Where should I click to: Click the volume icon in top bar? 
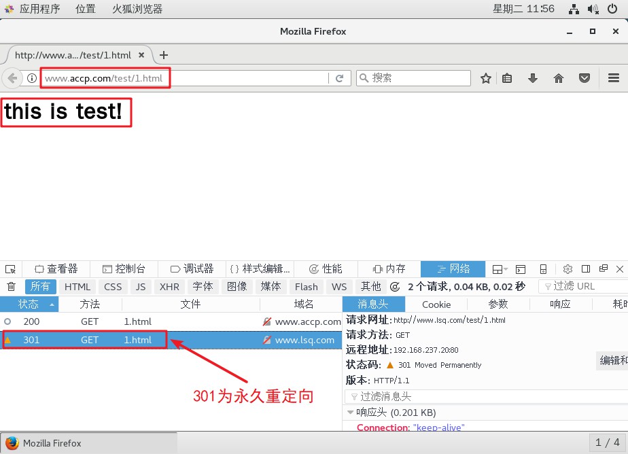(x=593, y=9)
